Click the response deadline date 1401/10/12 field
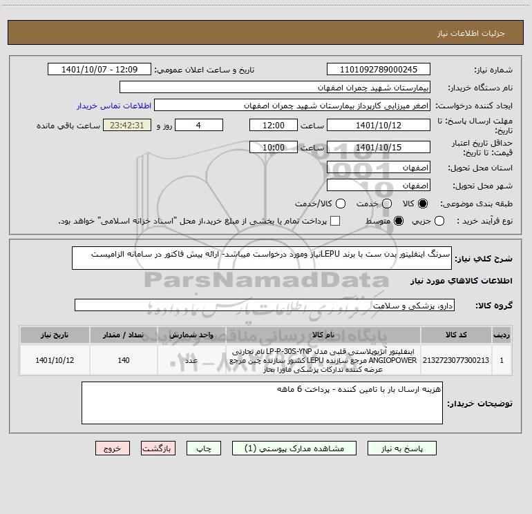Viewport: 532px width, 514px height. tap(379, 125)
